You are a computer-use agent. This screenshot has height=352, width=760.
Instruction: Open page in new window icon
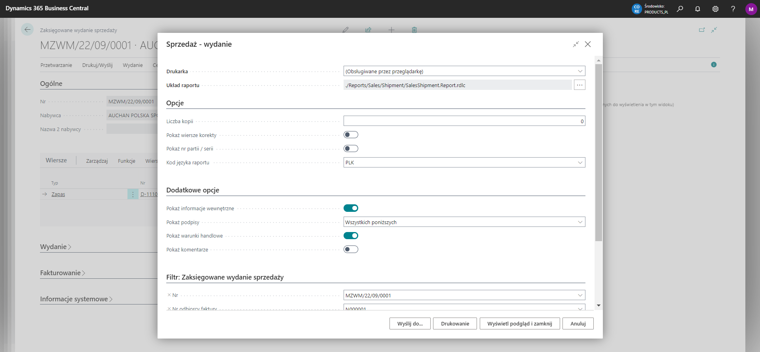point(702,30)
